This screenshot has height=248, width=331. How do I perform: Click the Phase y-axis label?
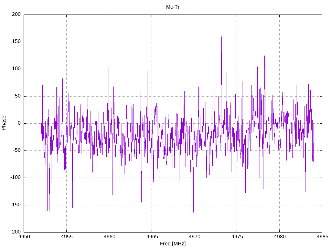[4, 123]
